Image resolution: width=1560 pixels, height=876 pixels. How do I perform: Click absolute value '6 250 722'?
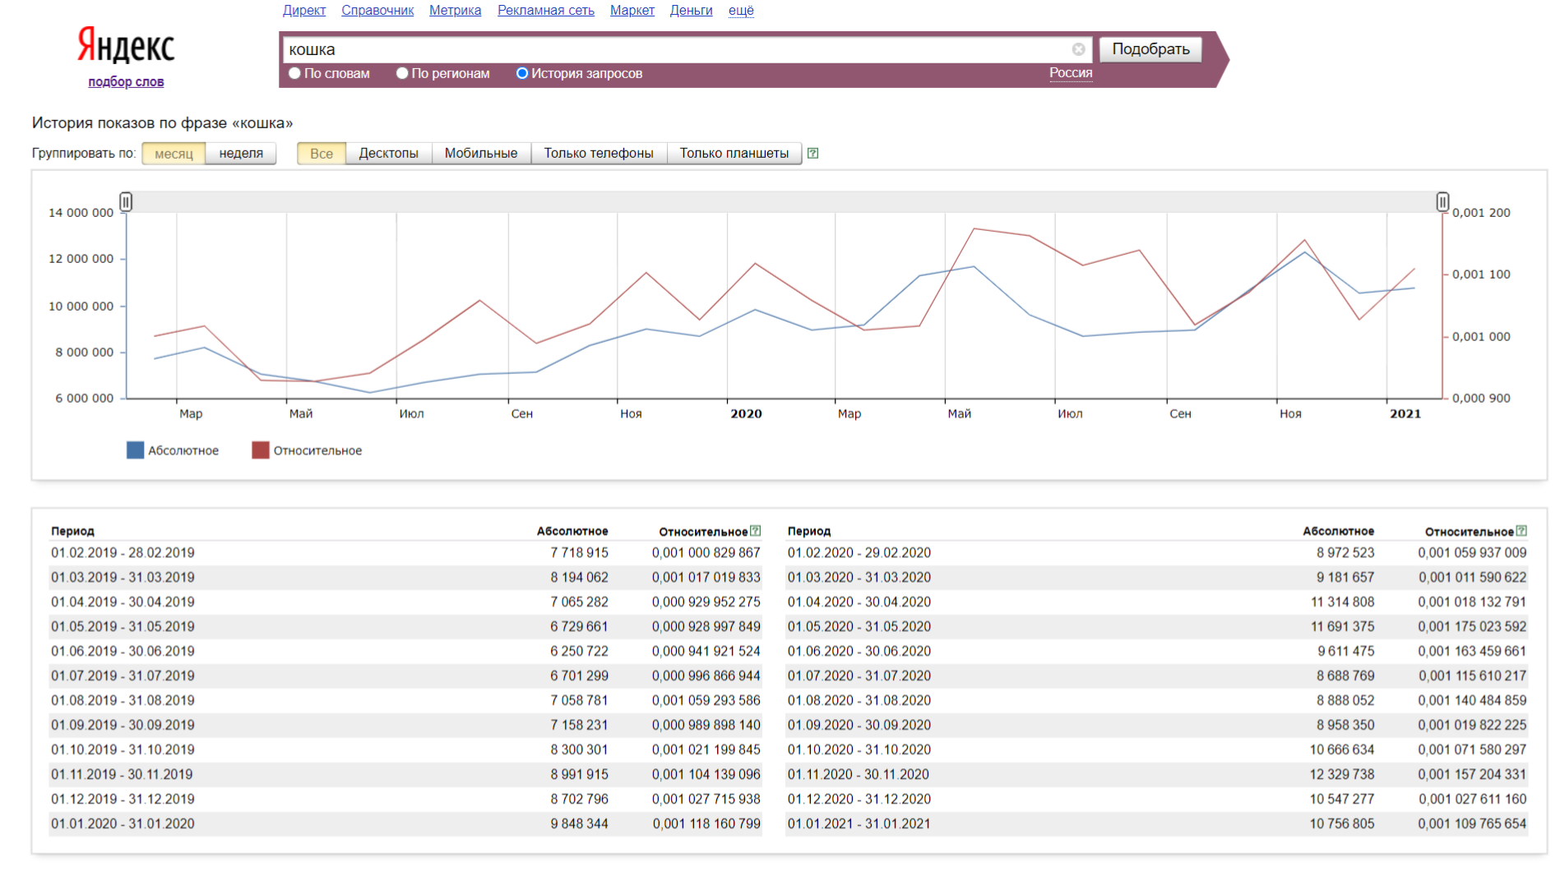click(x=579, y=652)
